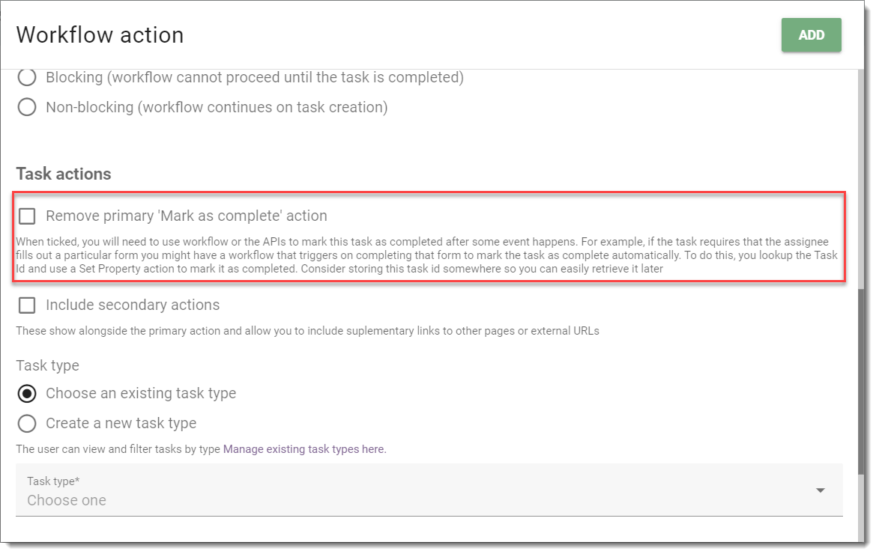876x554 pixels.
Task: Expand Task type using its dropdown arrow
Action: click(x=820, y=490)
